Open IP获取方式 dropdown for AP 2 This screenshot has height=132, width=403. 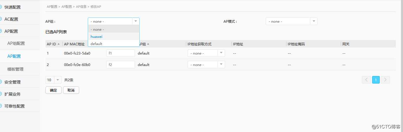tap(206, 65)
